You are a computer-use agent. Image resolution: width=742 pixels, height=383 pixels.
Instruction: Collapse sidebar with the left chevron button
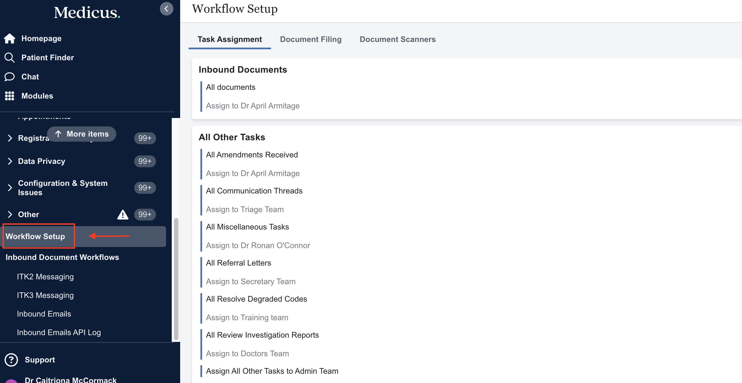tap(166, 9)
